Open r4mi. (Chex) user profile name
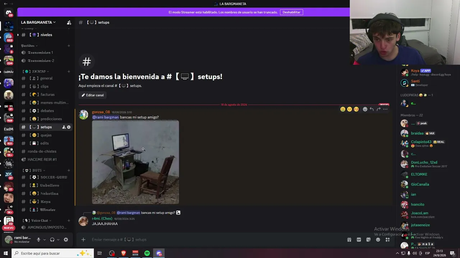This screenshot has width=460, height=258. pyautogui.click(x=102, y=219)
